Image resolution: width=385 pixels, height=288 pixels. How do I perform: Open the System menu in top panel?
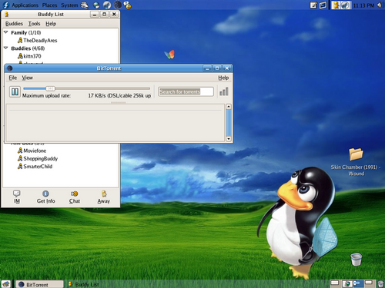69,5
